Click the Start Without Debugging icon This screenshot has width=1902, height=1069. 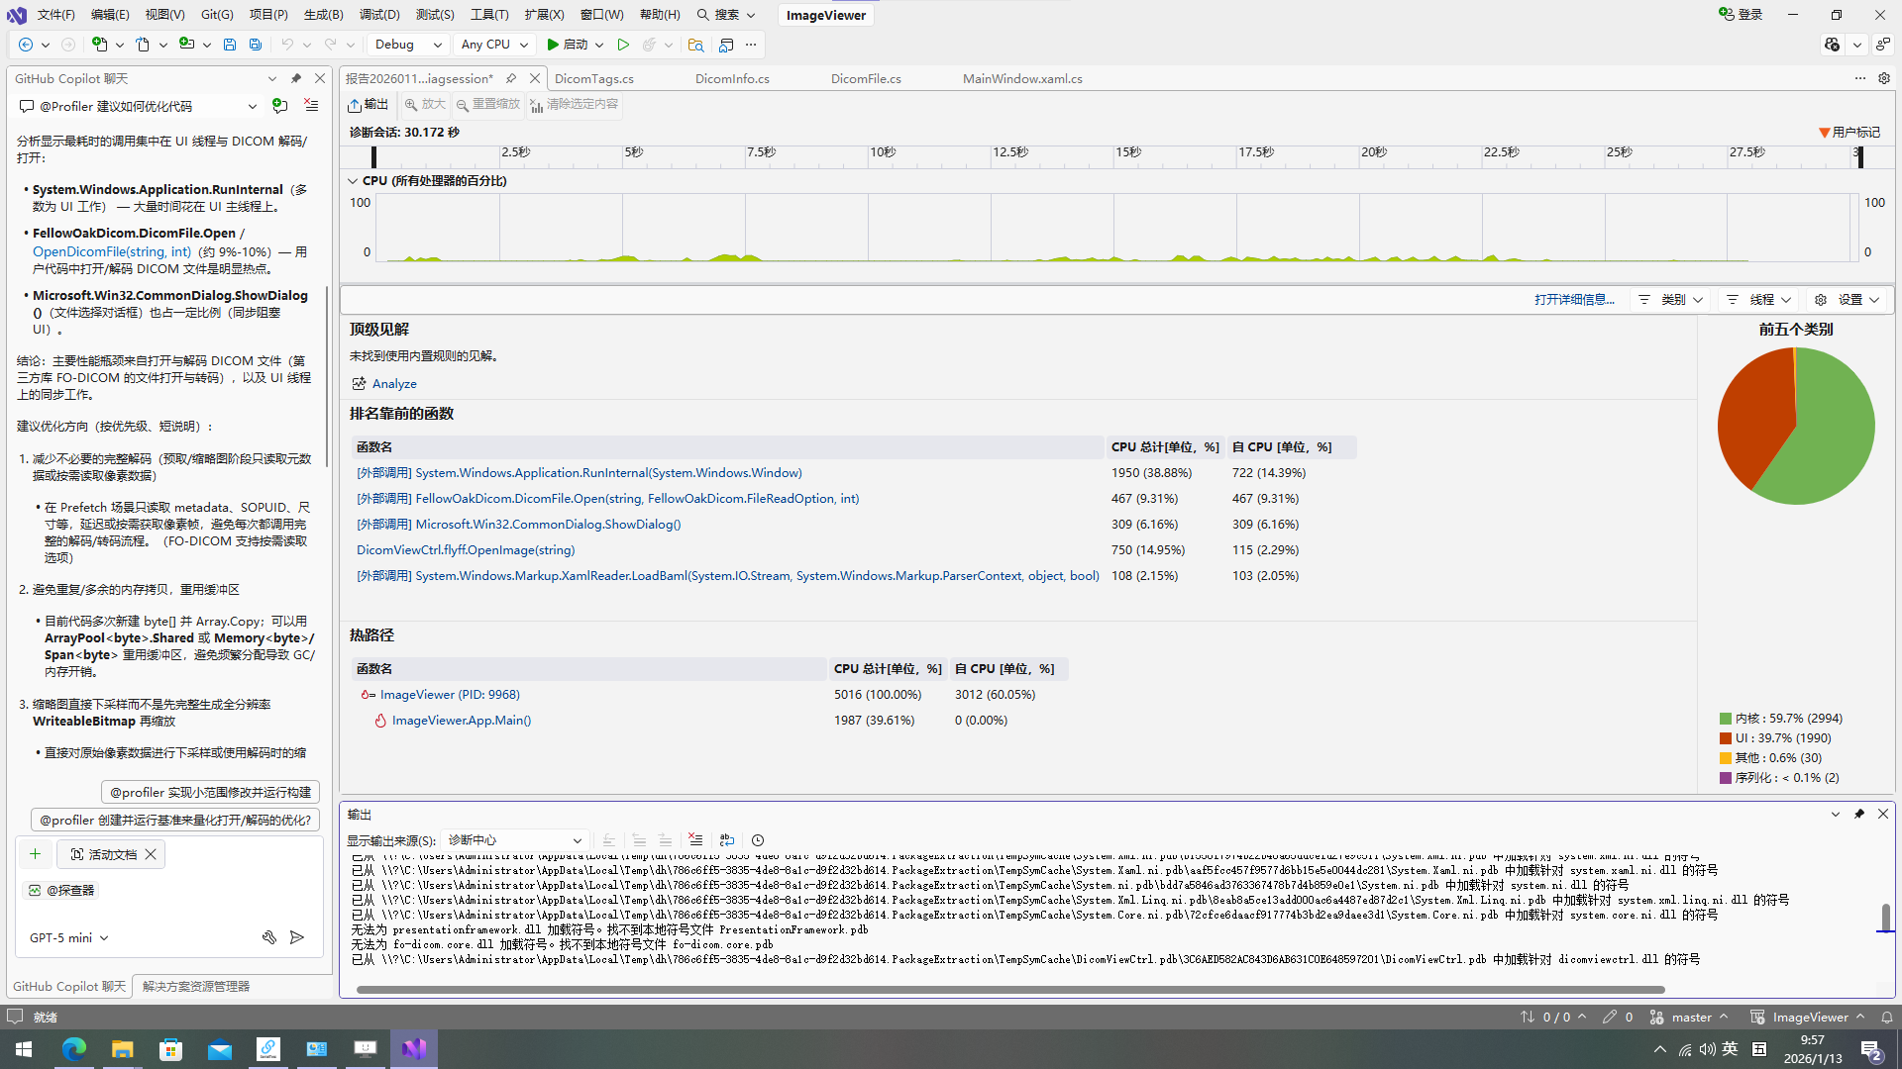[623, 45]
